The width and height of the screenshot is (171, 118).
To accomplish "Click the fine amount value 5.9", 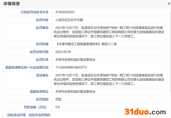I will point(57,107).
